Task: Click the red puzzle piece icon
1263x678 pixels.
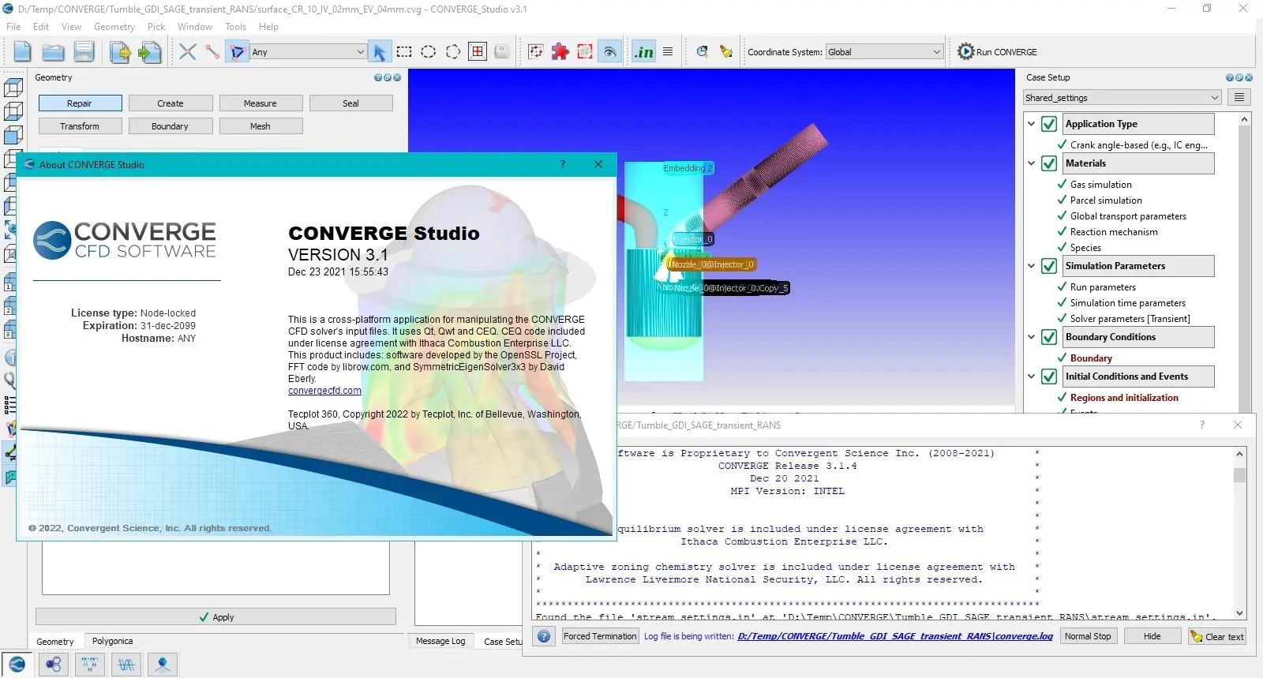Action: [x=560, y=52]
